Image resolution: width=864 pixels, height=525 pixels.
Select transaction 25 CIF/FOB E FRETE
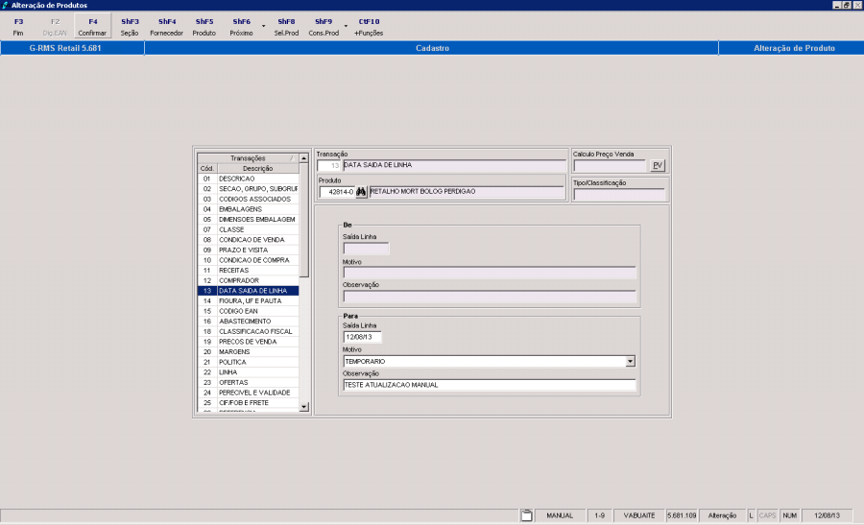click(x=248, y=403)
